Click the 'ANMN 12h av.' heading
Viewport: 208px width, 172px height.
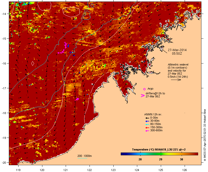[x=153, y=114]
